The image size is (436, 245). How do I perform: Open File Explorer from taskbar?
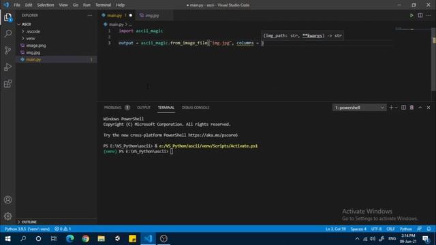pyautogui.click(x=101, y=239)
